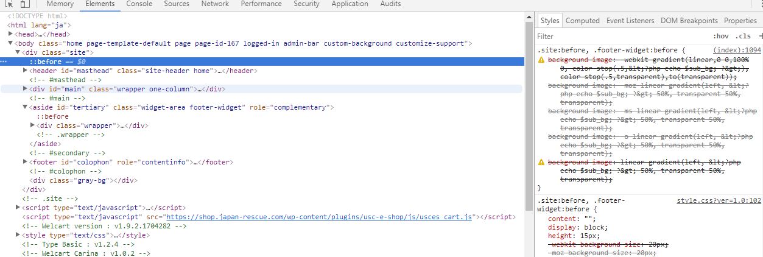Open the Computed sidebar tab
Screen dimensions: 763x257
[582, 21]
